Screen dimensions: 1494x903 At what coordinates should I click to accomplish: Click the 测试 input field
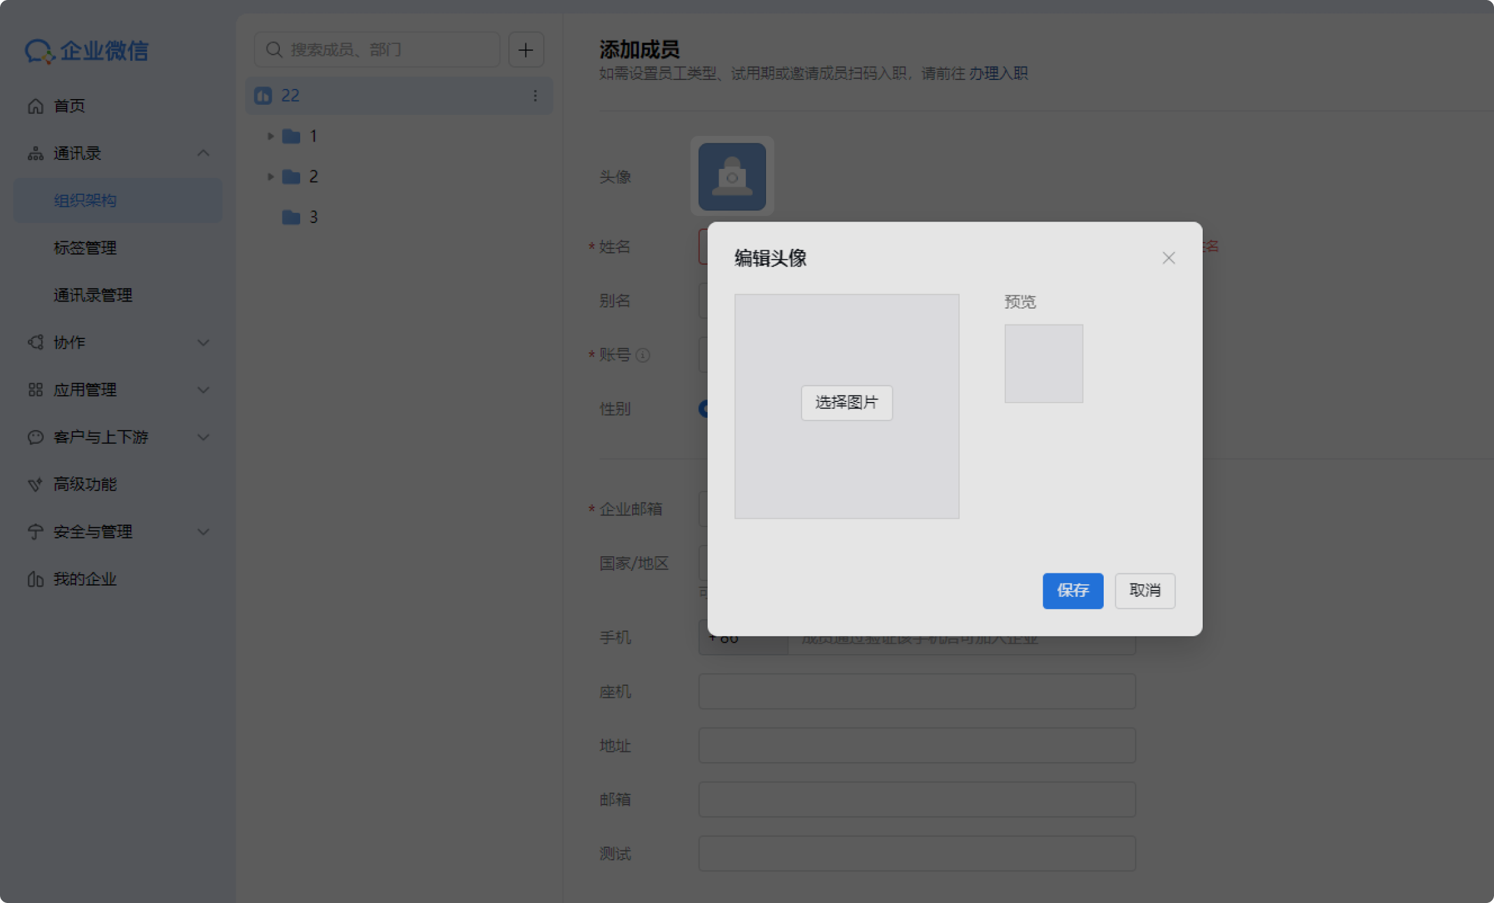coord(917,853)
